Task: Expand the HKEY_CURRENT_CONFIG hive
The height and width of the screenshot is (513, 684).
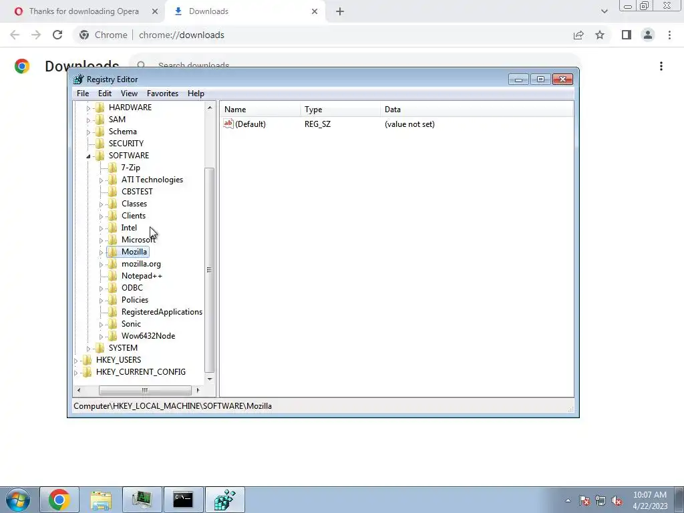Action: coord(76,373)
